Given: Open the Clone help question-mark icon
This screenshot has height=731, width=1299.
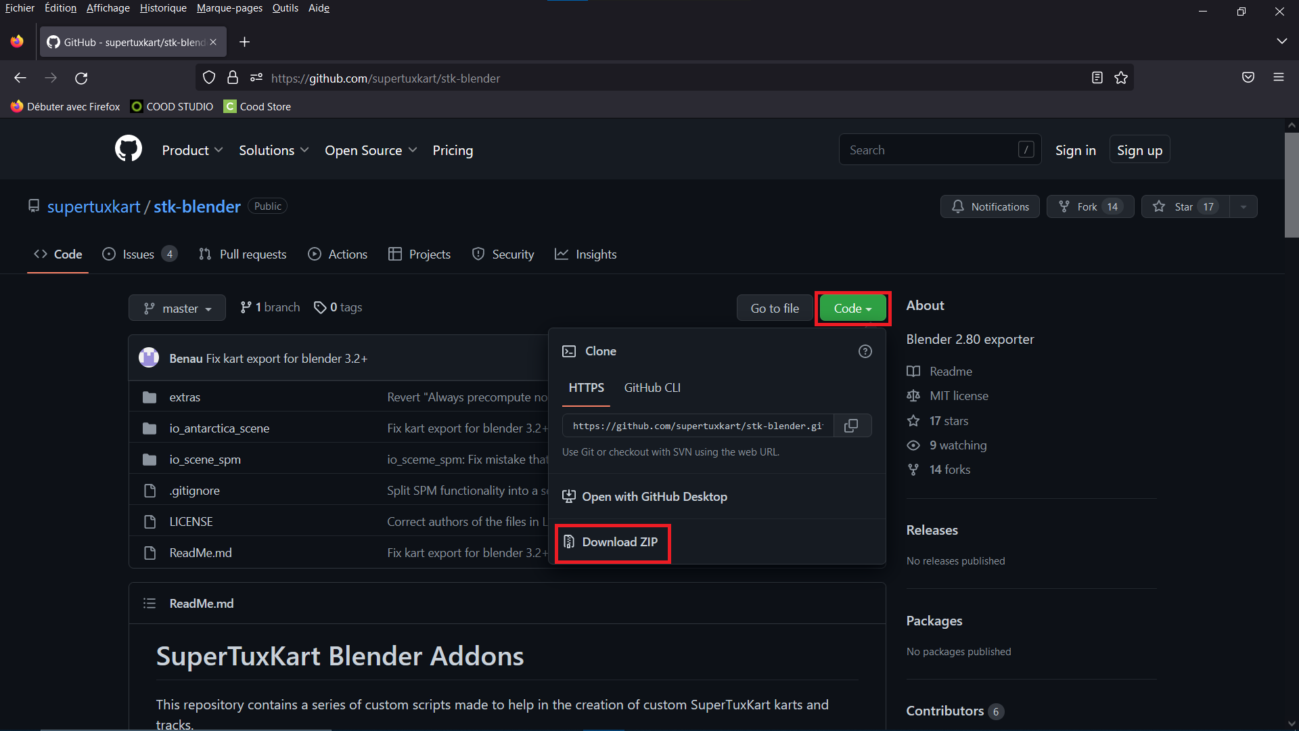Looking at the screenshot, I should coord(865,351).
